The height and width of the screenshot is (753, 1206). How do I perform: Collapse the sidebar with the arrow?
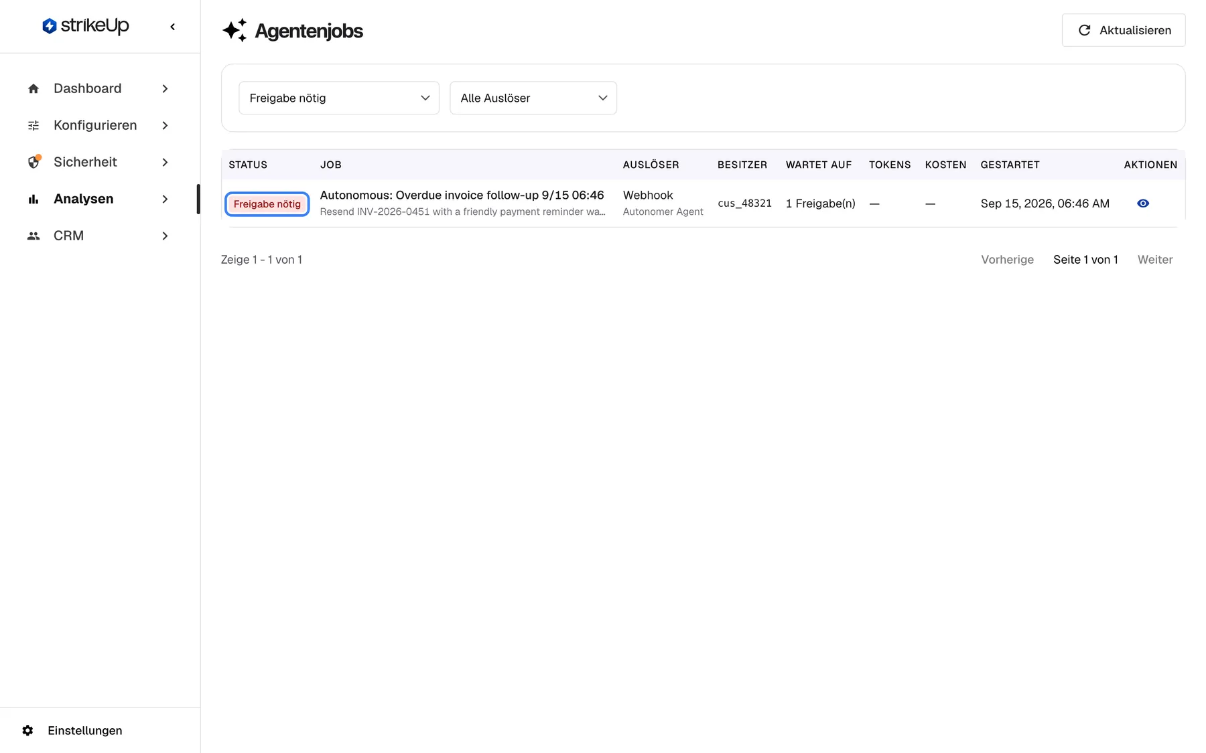(173, 27)
